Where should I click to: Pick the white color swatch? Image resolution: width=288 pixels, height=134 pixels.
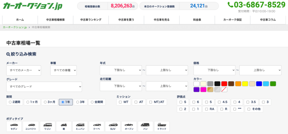(197, 84)
